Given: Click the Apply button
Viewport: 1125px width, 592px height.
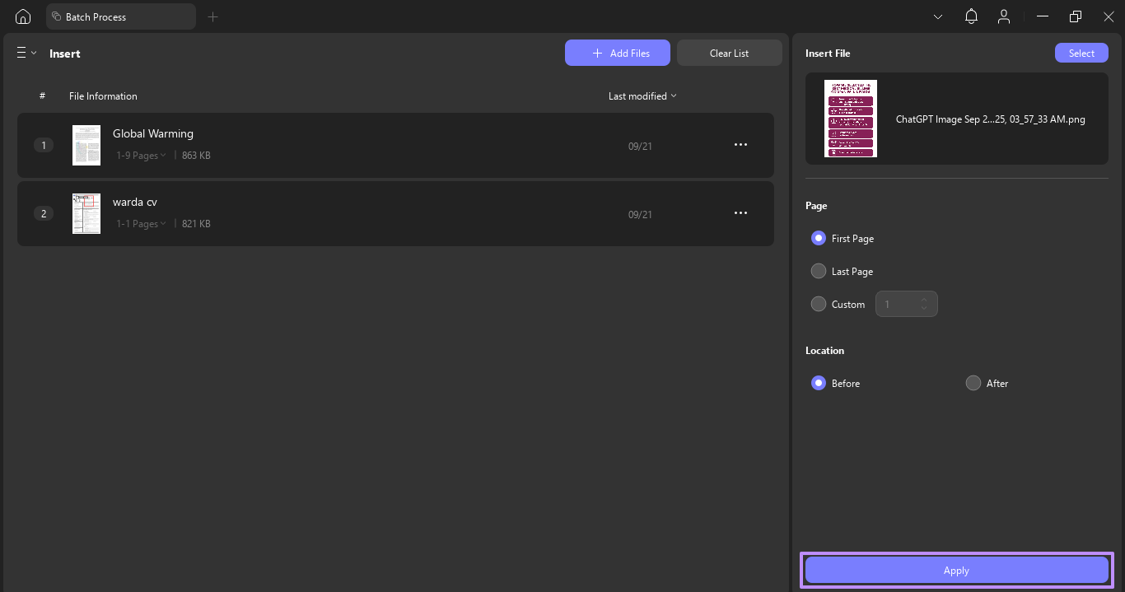Looking at the screenshot, I should [x=956, y=570].
